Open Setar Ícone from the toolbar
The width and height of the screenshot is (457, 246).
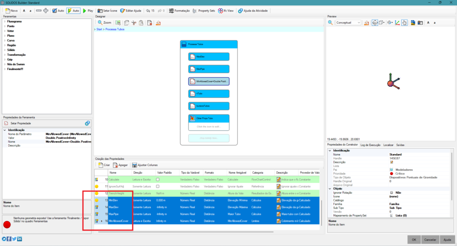107,10
